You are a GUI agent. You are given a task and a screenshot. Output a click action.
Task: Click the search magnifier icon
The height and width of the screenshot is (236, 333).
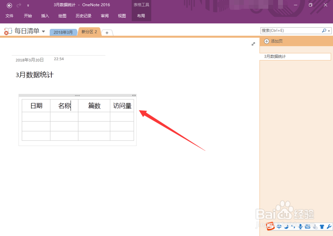324,30
